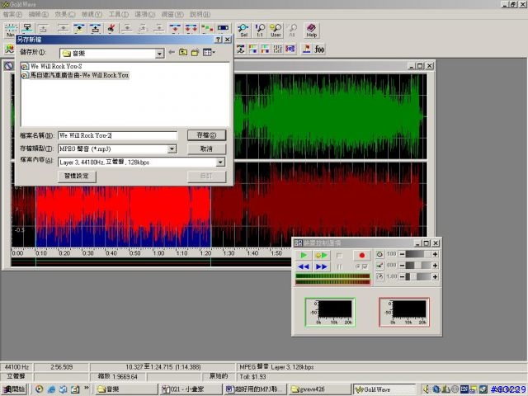Click 1:00 on the time ruler
The width and height of the screenshot is (528, 396).
158,253
